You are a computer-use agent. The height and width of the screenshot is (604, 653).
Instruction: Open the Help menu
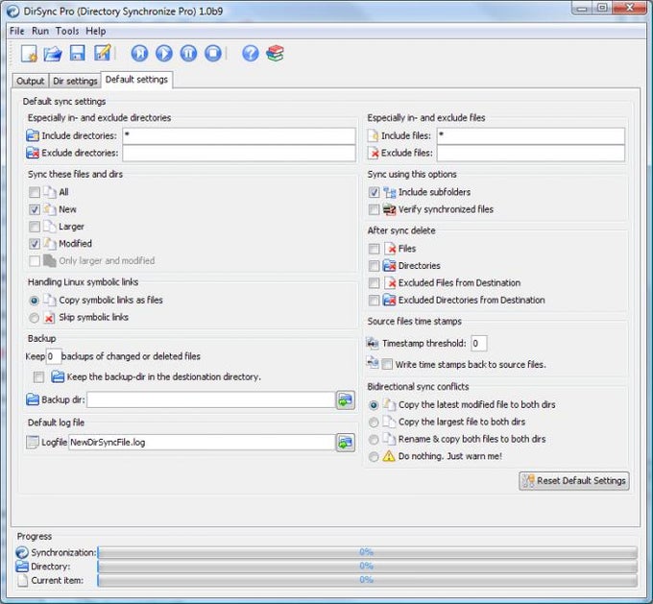coord(96,31)
